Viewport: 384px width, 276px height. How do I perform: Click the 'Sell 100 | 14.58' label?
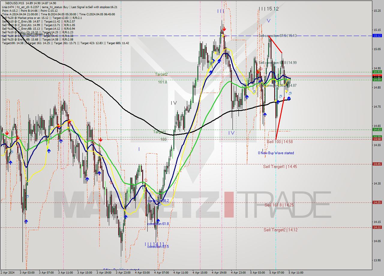click(x=280, y=142)
